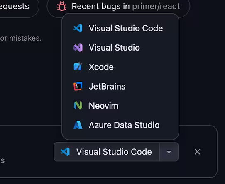Screen dimensions: 225x184
Task: Select JetBrains menu entry
Action: click(120, 86)
